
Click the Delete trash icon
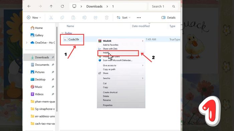107,18
